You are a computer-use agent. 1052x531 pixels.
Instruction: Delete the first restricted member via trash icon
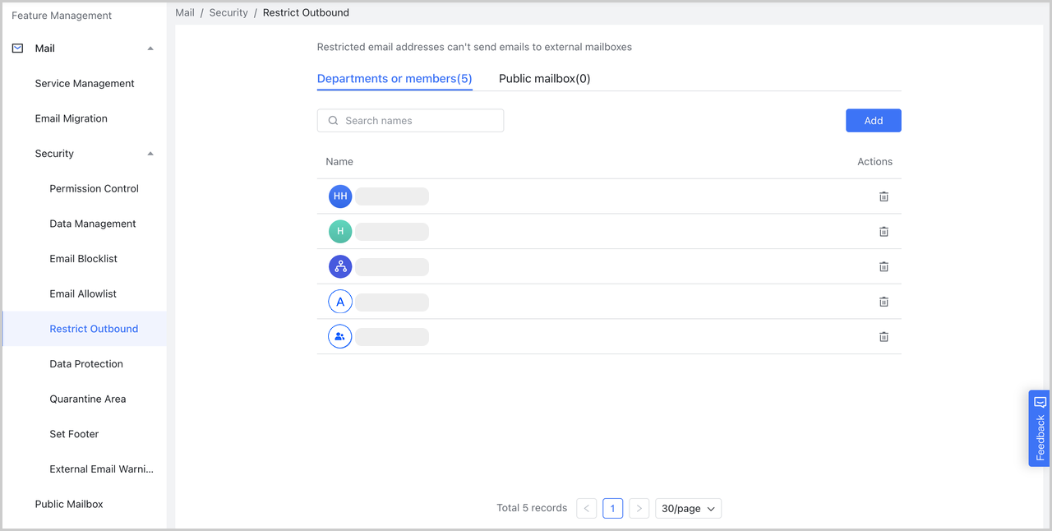(x=884, y=196)
